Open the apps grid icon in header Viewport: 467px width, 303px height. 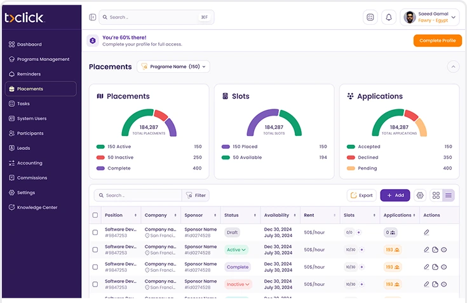click(x=370, y=17)
